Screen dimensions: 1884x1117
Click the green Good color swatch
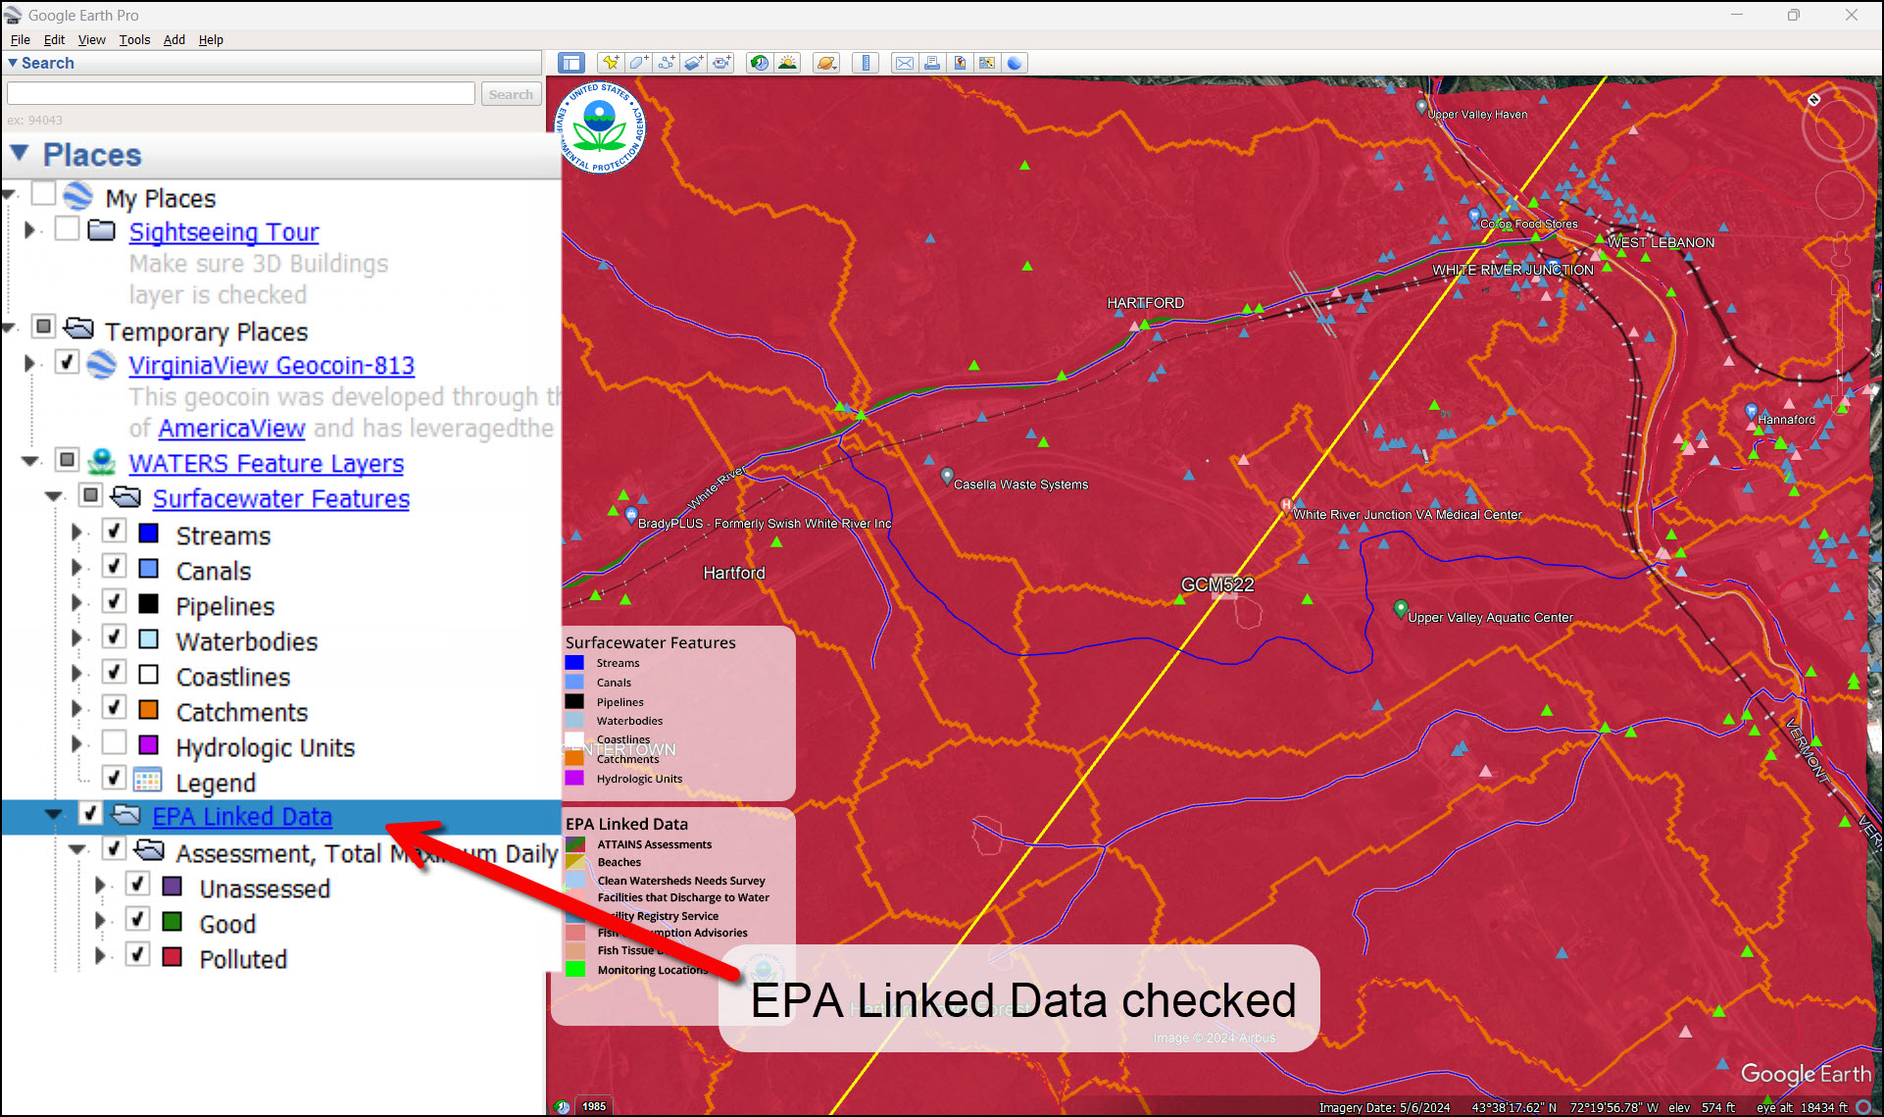pyautogui.click(x=173, y=921)
